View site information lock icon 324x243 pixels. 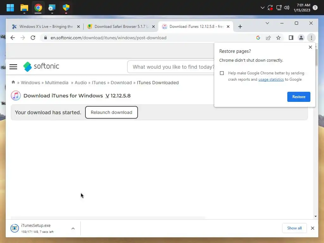pyautogui.click(x=46, y=38)
